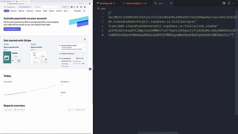Open the Products tab
The height and width of the screenshot is (134, 238).
[x=38, y=11]
